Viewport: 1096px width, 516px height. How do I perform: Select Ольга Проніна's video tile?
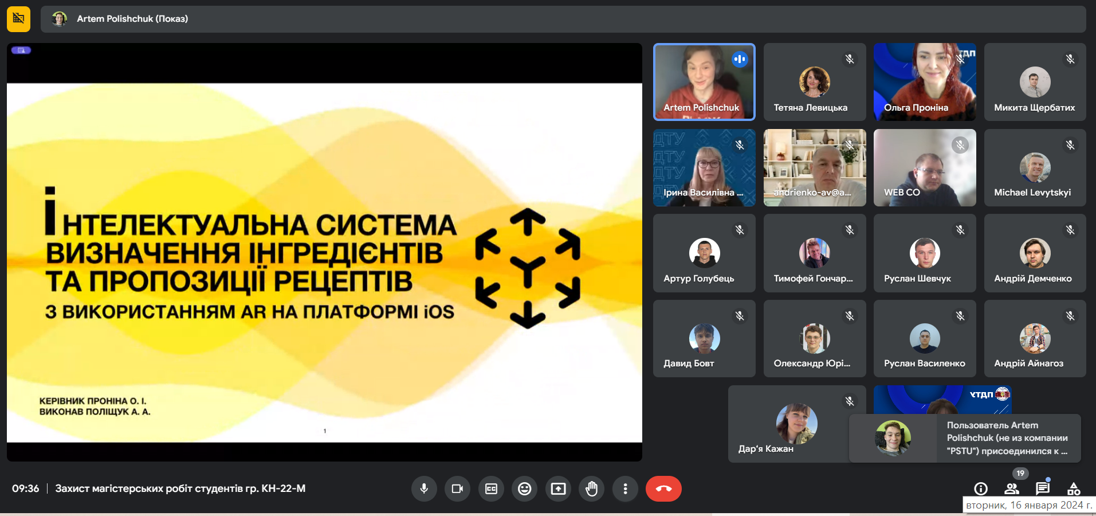(x=925, y=82)
